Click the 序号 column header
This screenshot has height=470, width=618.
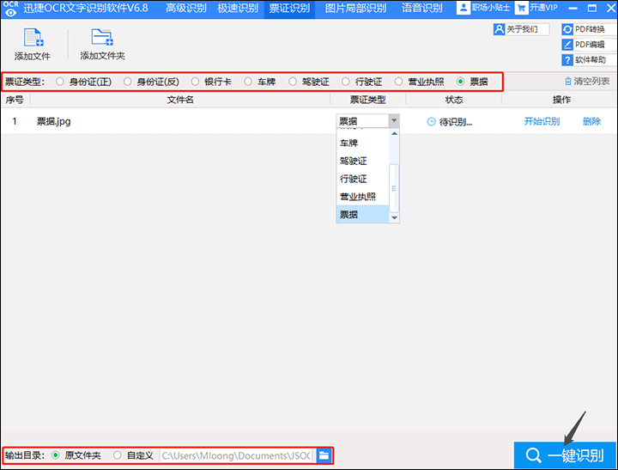[x=15, y=100]
